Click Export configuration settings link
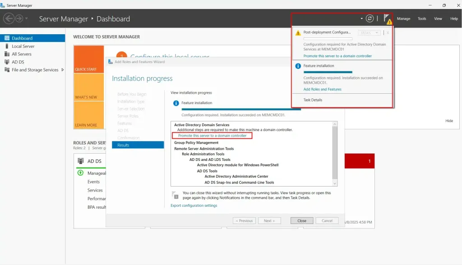Viewport: 462px width, 265px height. click(194, 206)
